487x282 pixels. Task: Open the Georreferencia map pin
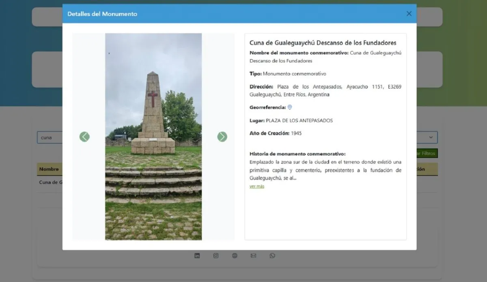coord(290,107)
